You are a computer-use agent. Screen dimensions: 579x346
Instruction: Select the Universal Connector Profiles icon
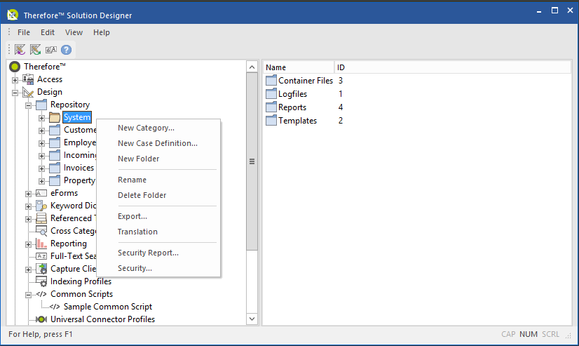[41, 319]
